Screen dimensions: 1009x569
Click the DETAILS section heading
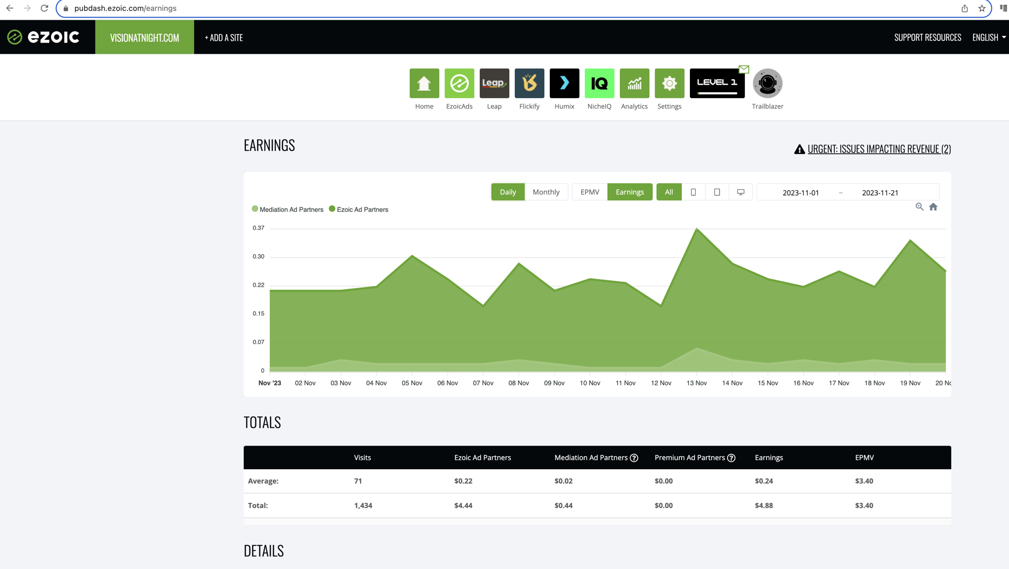click(x=264, y=550)
